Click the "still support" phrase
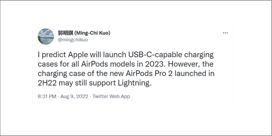 [x=101, y=83]
